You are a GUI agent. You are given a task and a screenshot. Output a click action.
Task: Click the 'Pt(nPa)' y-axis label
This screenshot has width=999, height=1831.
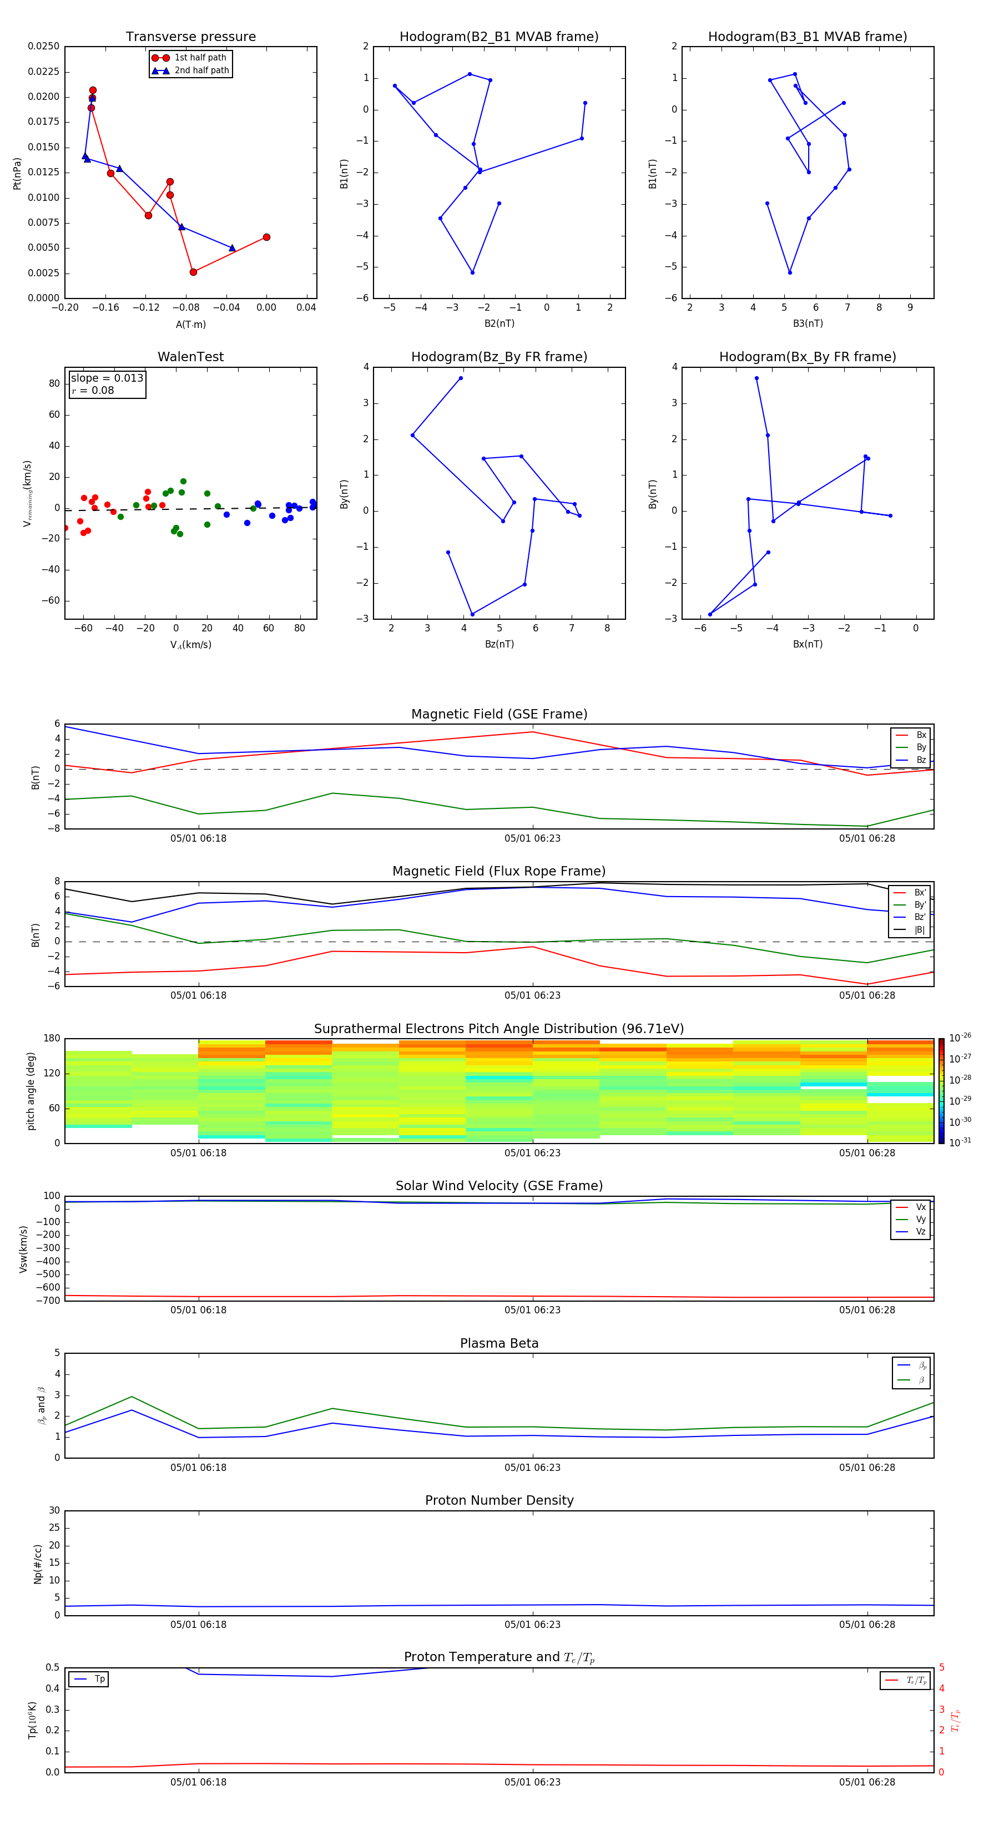[17, 174]
